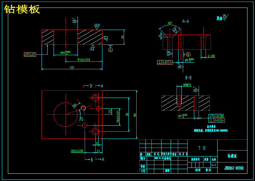
Task: Click the 20° angle dimension
Action: coord(82,119)
